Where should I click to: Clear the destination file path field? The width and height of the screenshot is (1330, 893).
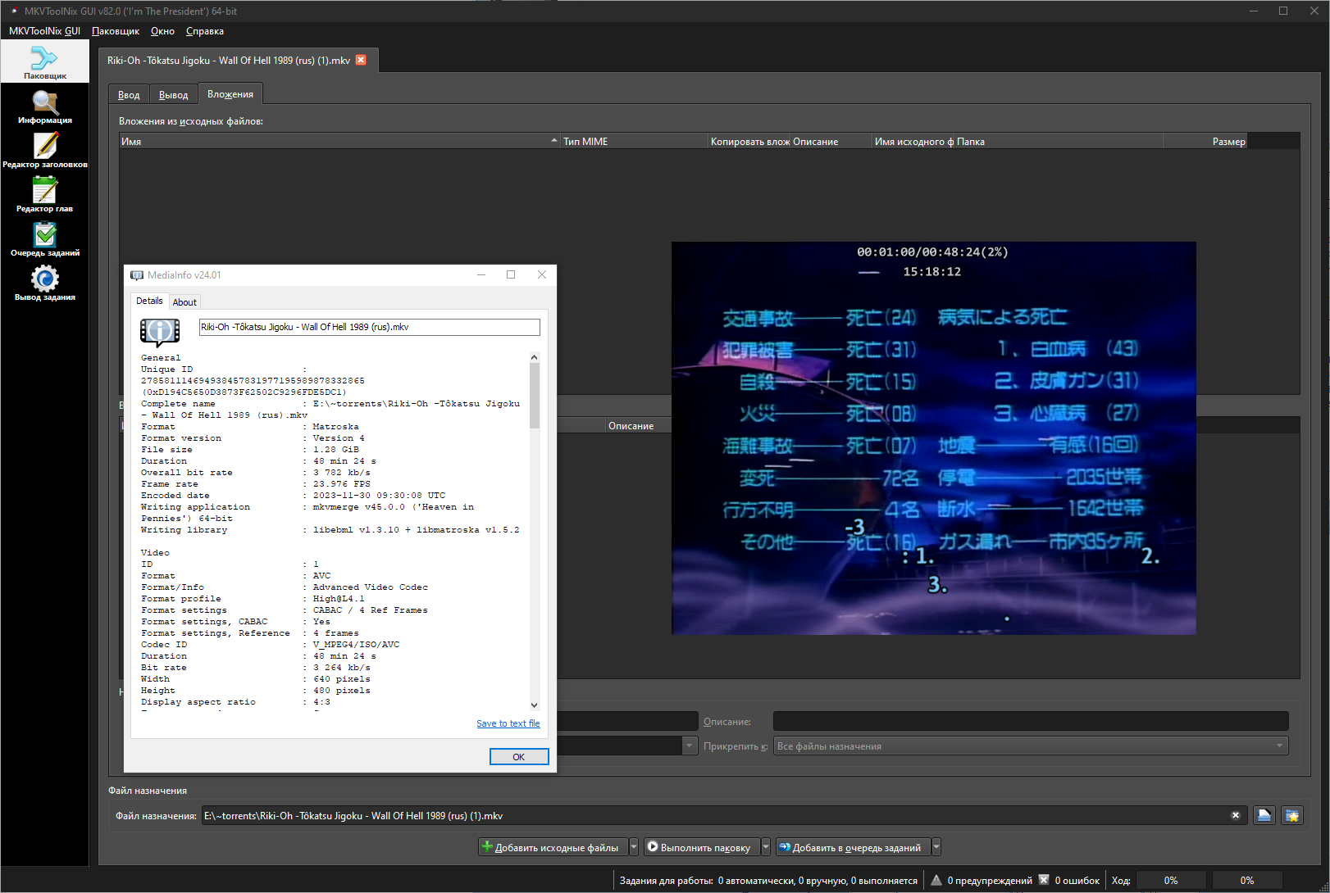[x=1235, y=815]
